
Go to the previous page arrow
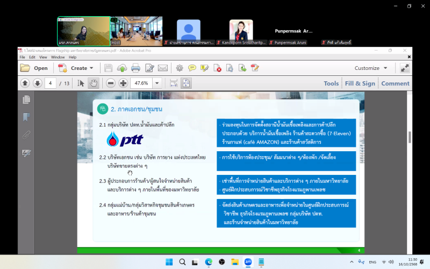coord(25,83)
